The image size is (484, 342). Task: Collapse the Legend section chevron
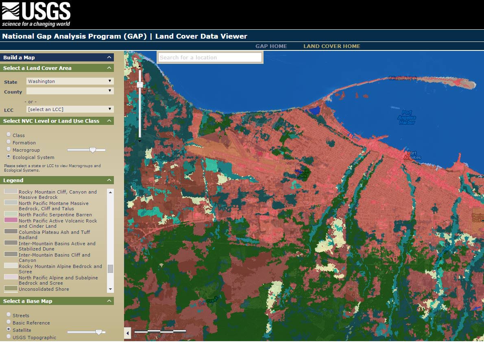[109, 181]
